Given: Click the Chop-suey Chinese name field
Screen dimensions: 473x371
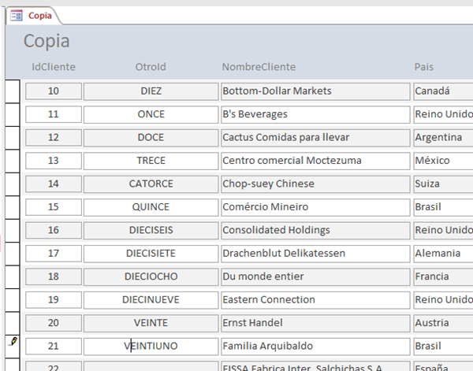Looking at the screenshot, I should (x=315, y=184).
